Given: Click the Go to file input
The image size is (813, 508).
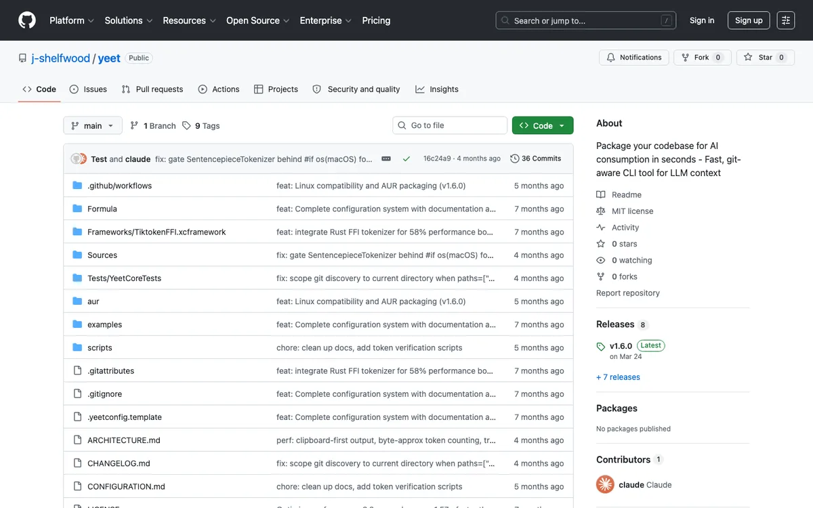Looking at the screenshot, I should (450, 125).
